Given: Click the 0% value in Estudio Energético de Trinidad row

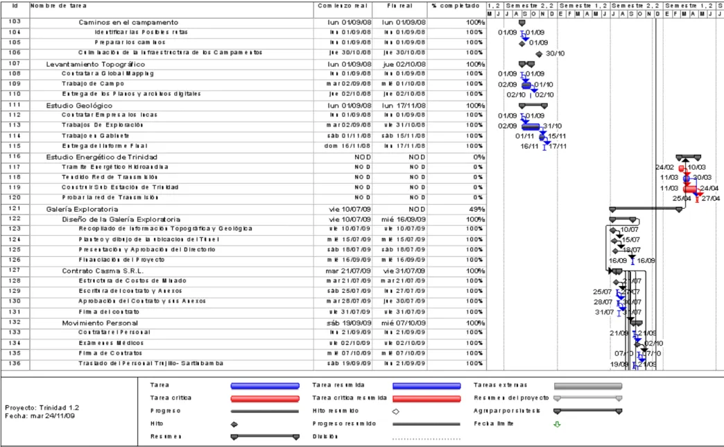Looking at the screenshot, I should 479,157.
